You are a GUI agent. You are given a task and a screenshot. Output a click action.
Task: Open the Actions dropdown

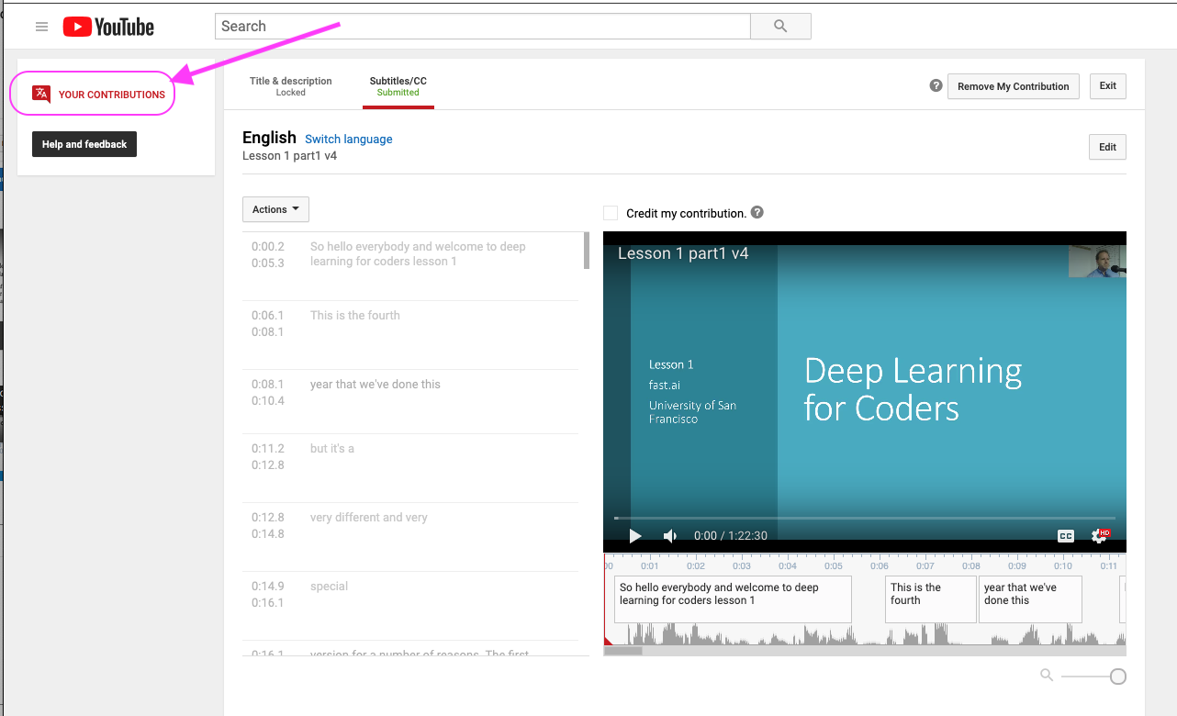pos(275,209)
